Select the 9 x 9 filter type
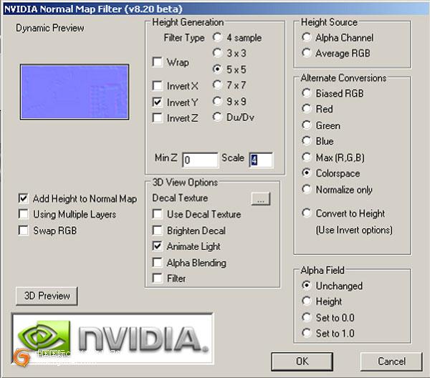Viewport: 430px width, 378px height. click(x=217, y=102)
